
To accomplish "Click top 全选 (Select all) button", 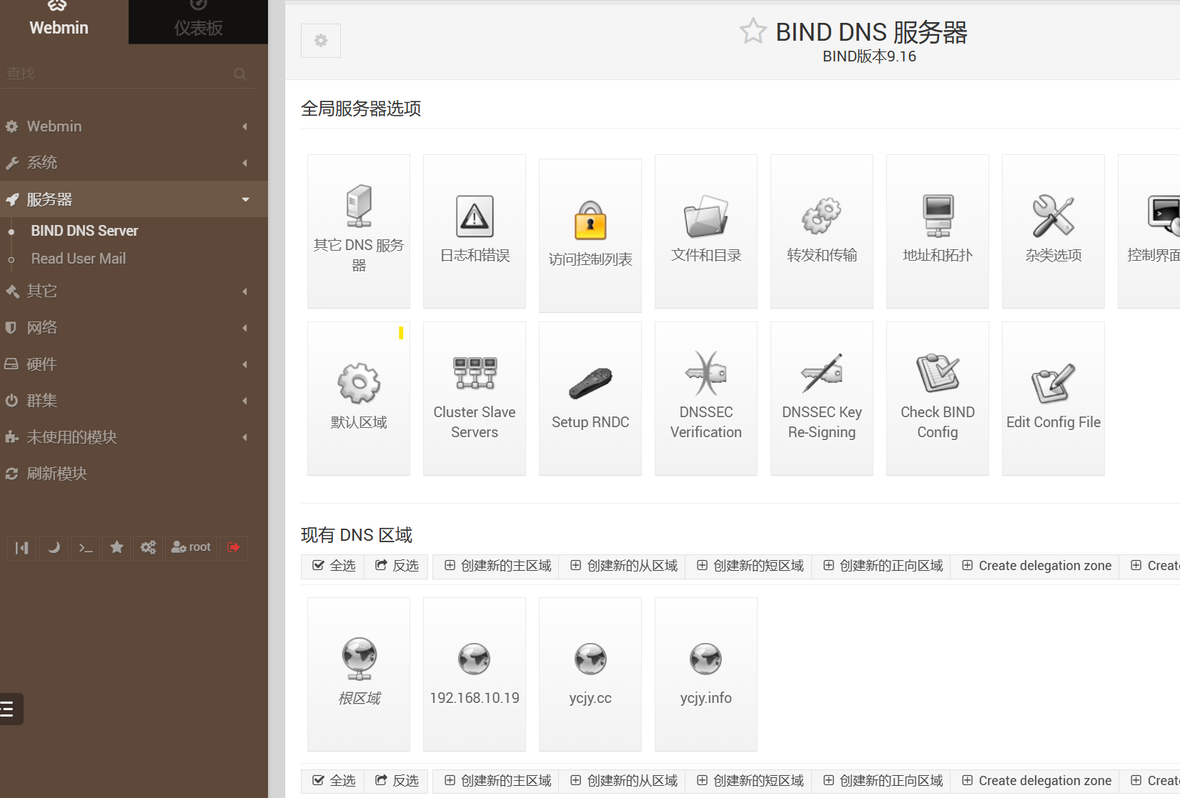I will [x=334, y=566].
